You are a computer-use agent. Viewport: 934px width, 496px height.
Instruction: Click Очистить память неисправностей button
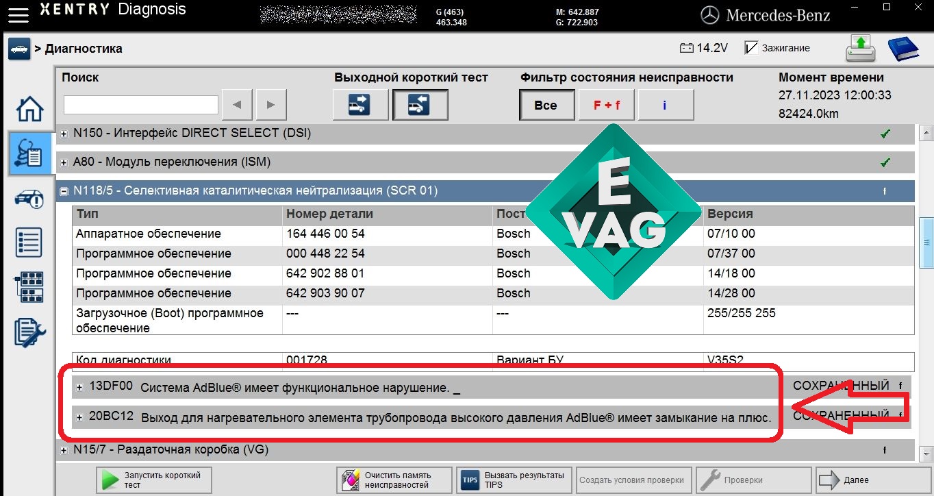(394, 480)
